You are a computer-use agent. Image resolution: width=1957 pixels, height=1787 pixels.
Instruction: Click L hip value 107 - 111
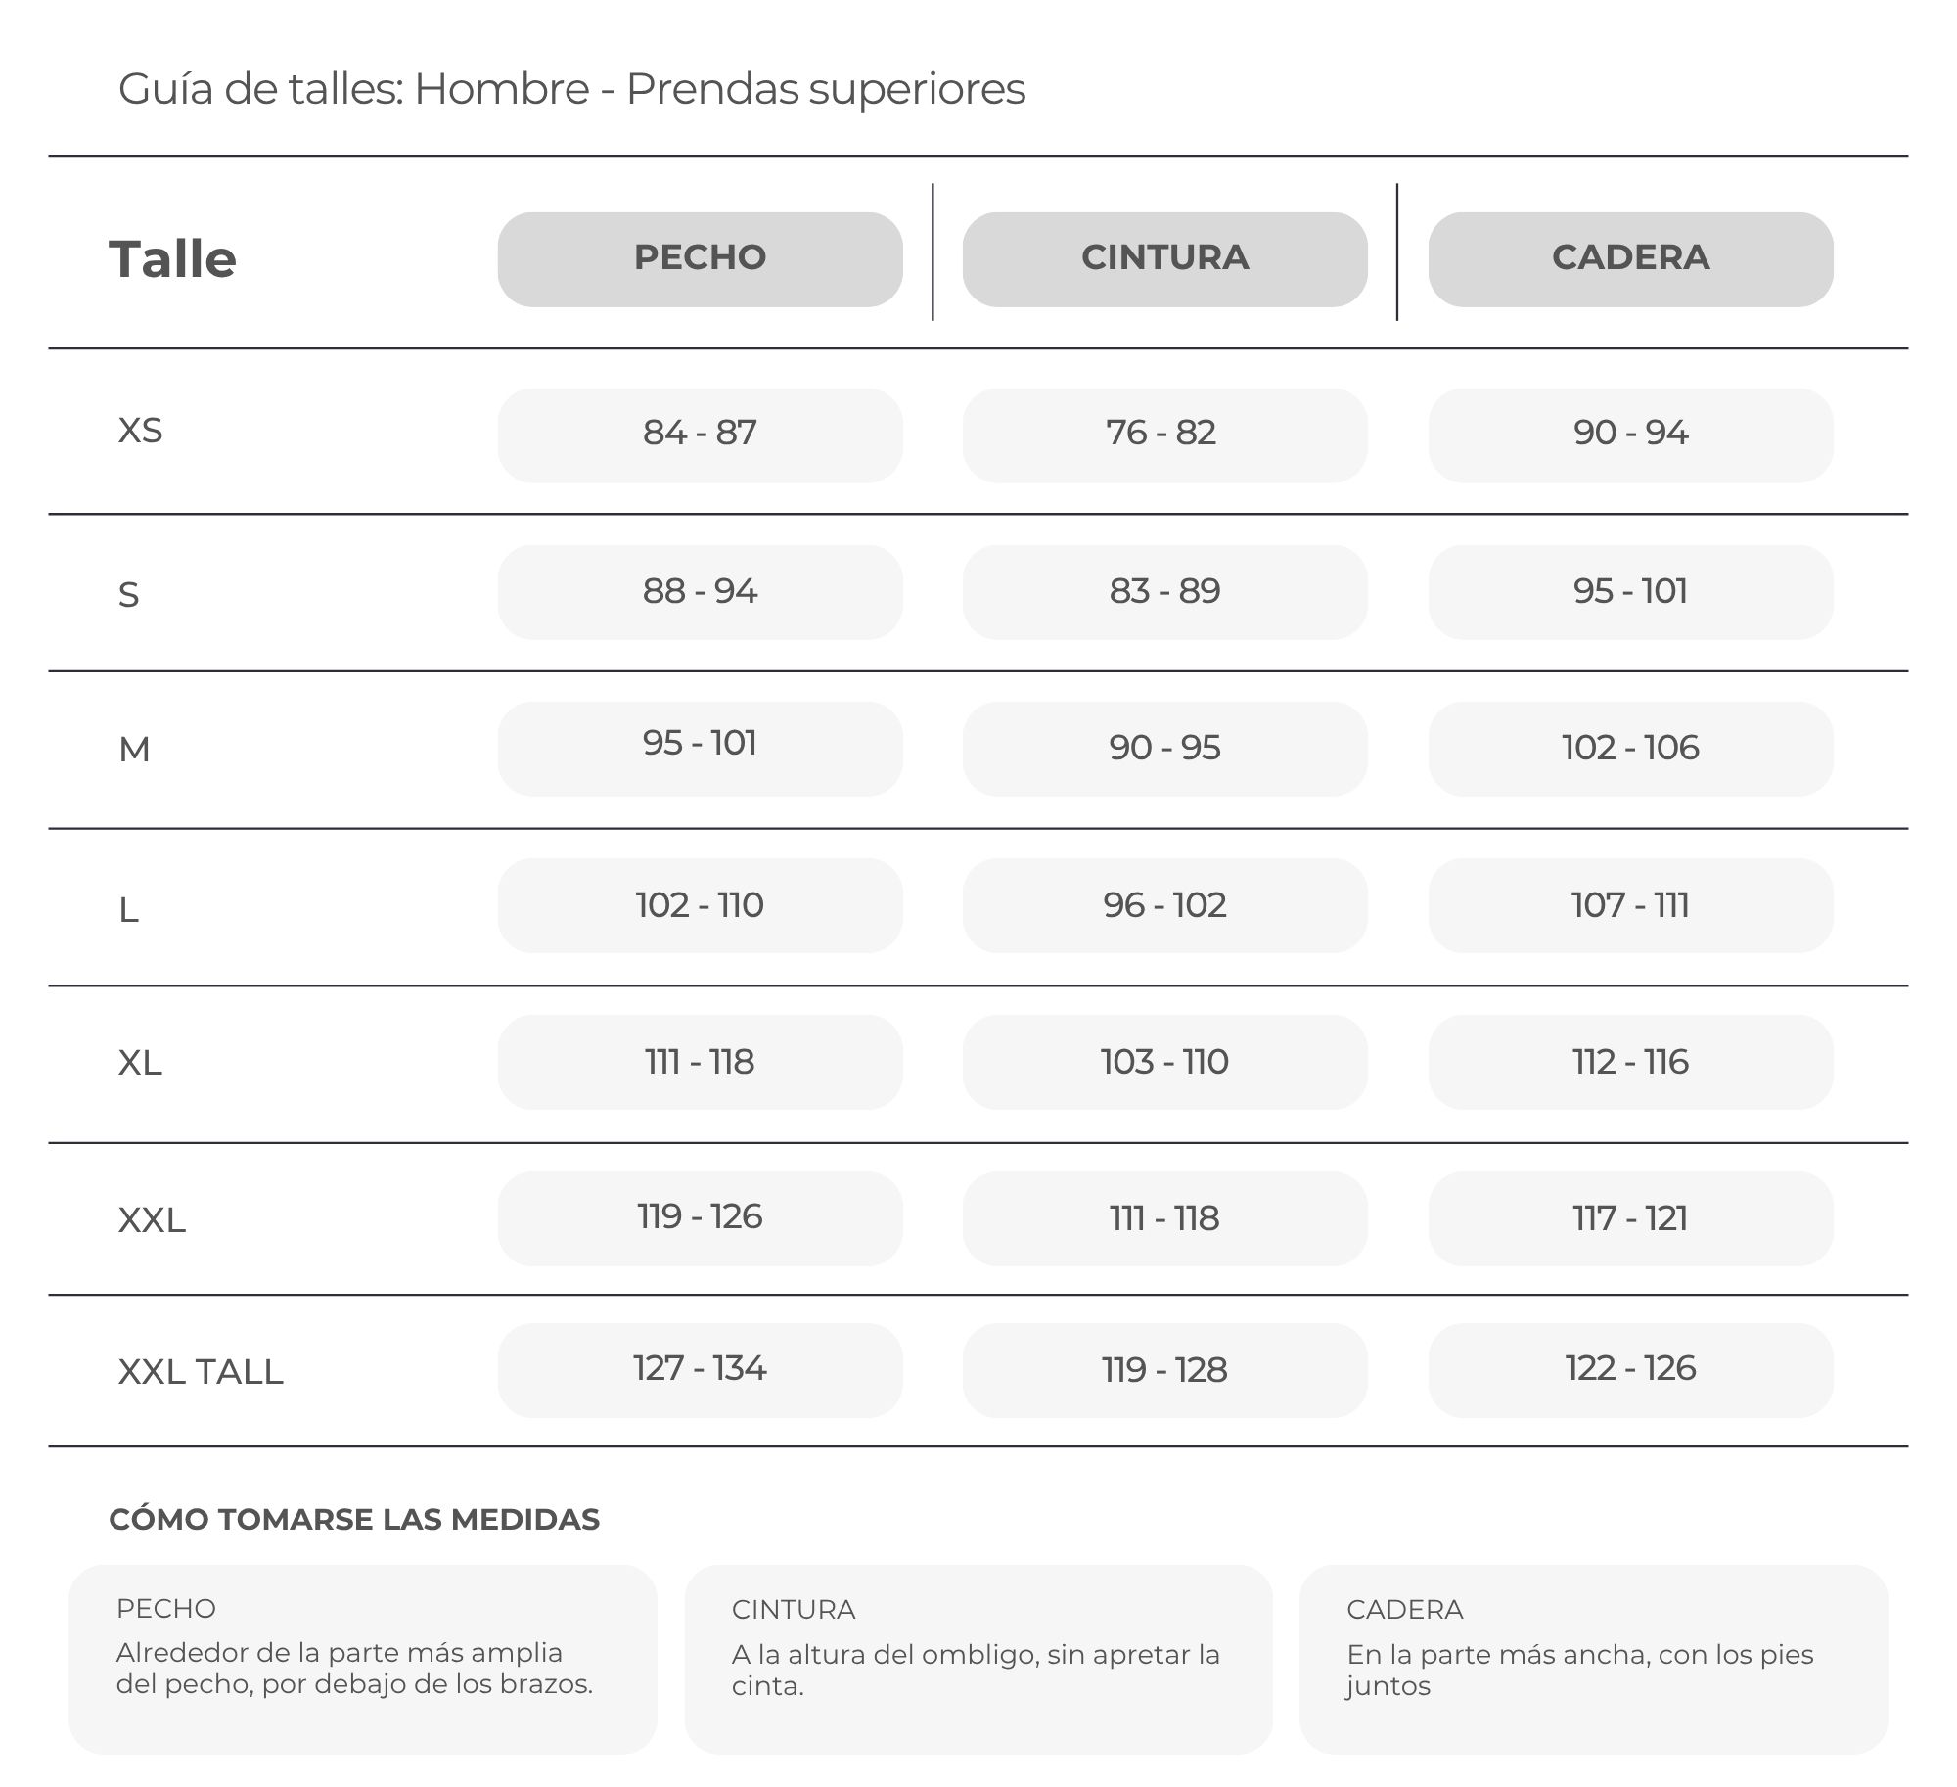pyautogui.click(x=1630, y=905)
